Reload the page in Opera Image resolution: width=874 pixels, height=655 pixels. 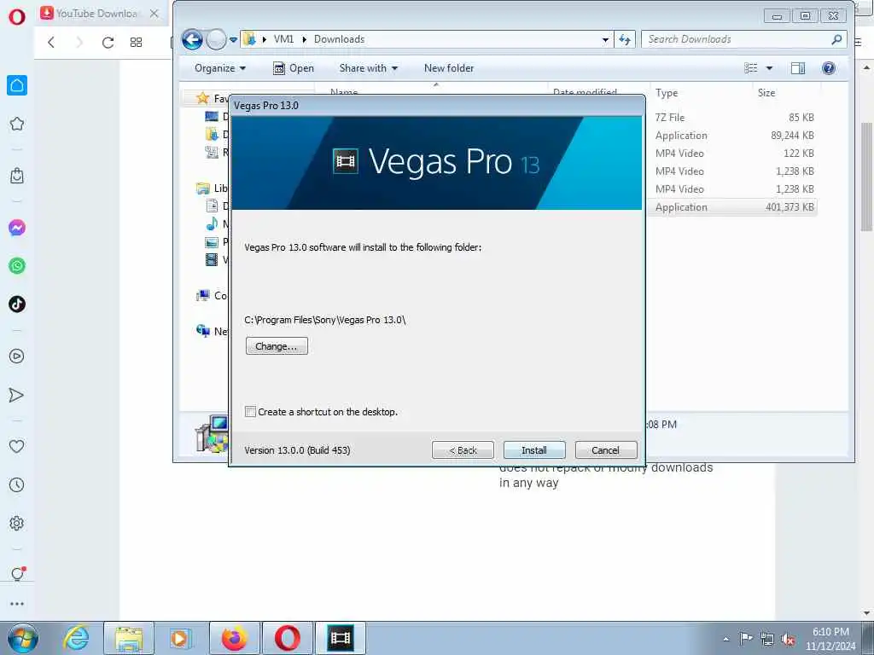pyautogui.click(x=108, y=43)
